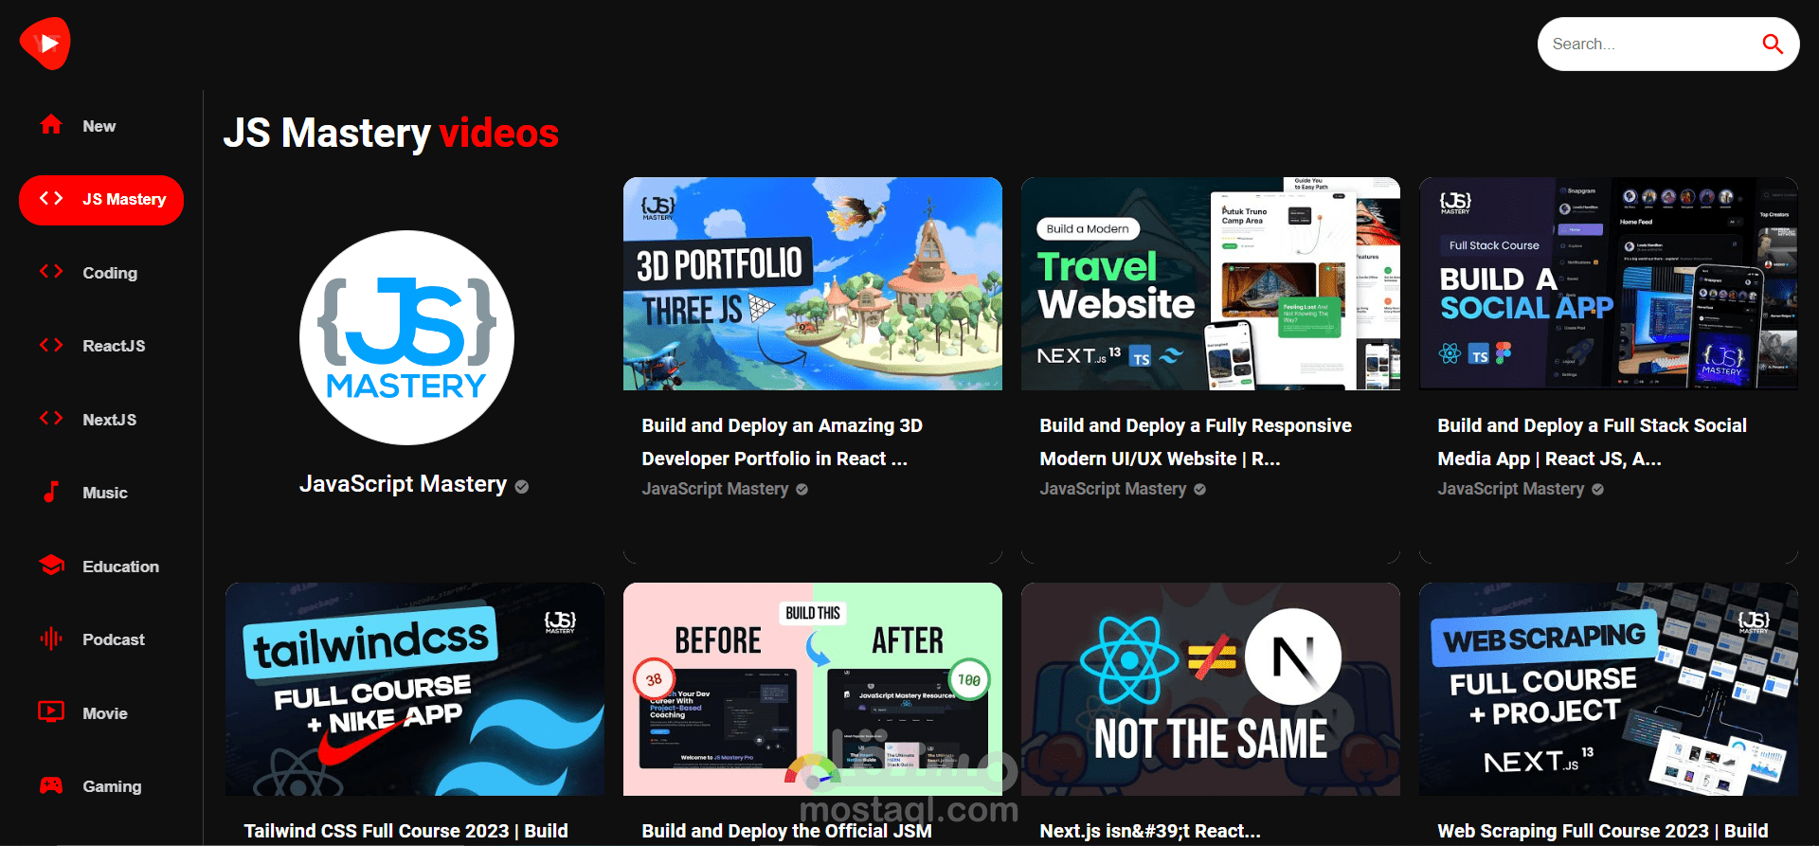The height and width of the screenshot is (846, 1819).
Task: Click the code brackets icon beside ReactJS
Action: click(51, 345)
